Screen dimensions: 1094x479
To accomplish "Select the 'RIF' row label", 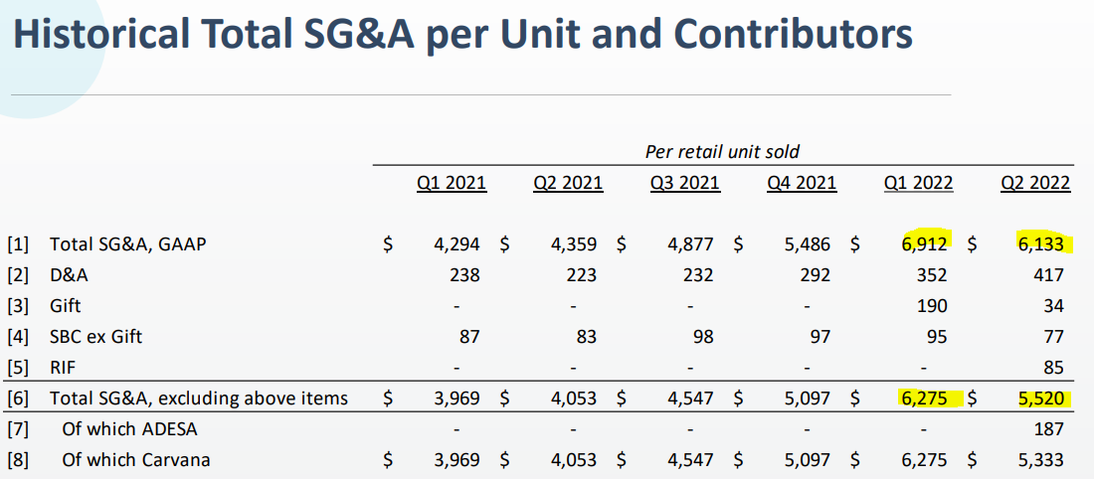I will click(64, 368).
